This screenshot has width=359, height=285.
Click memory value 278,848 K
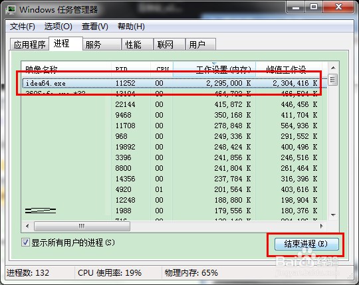click(x=233, y=126)
